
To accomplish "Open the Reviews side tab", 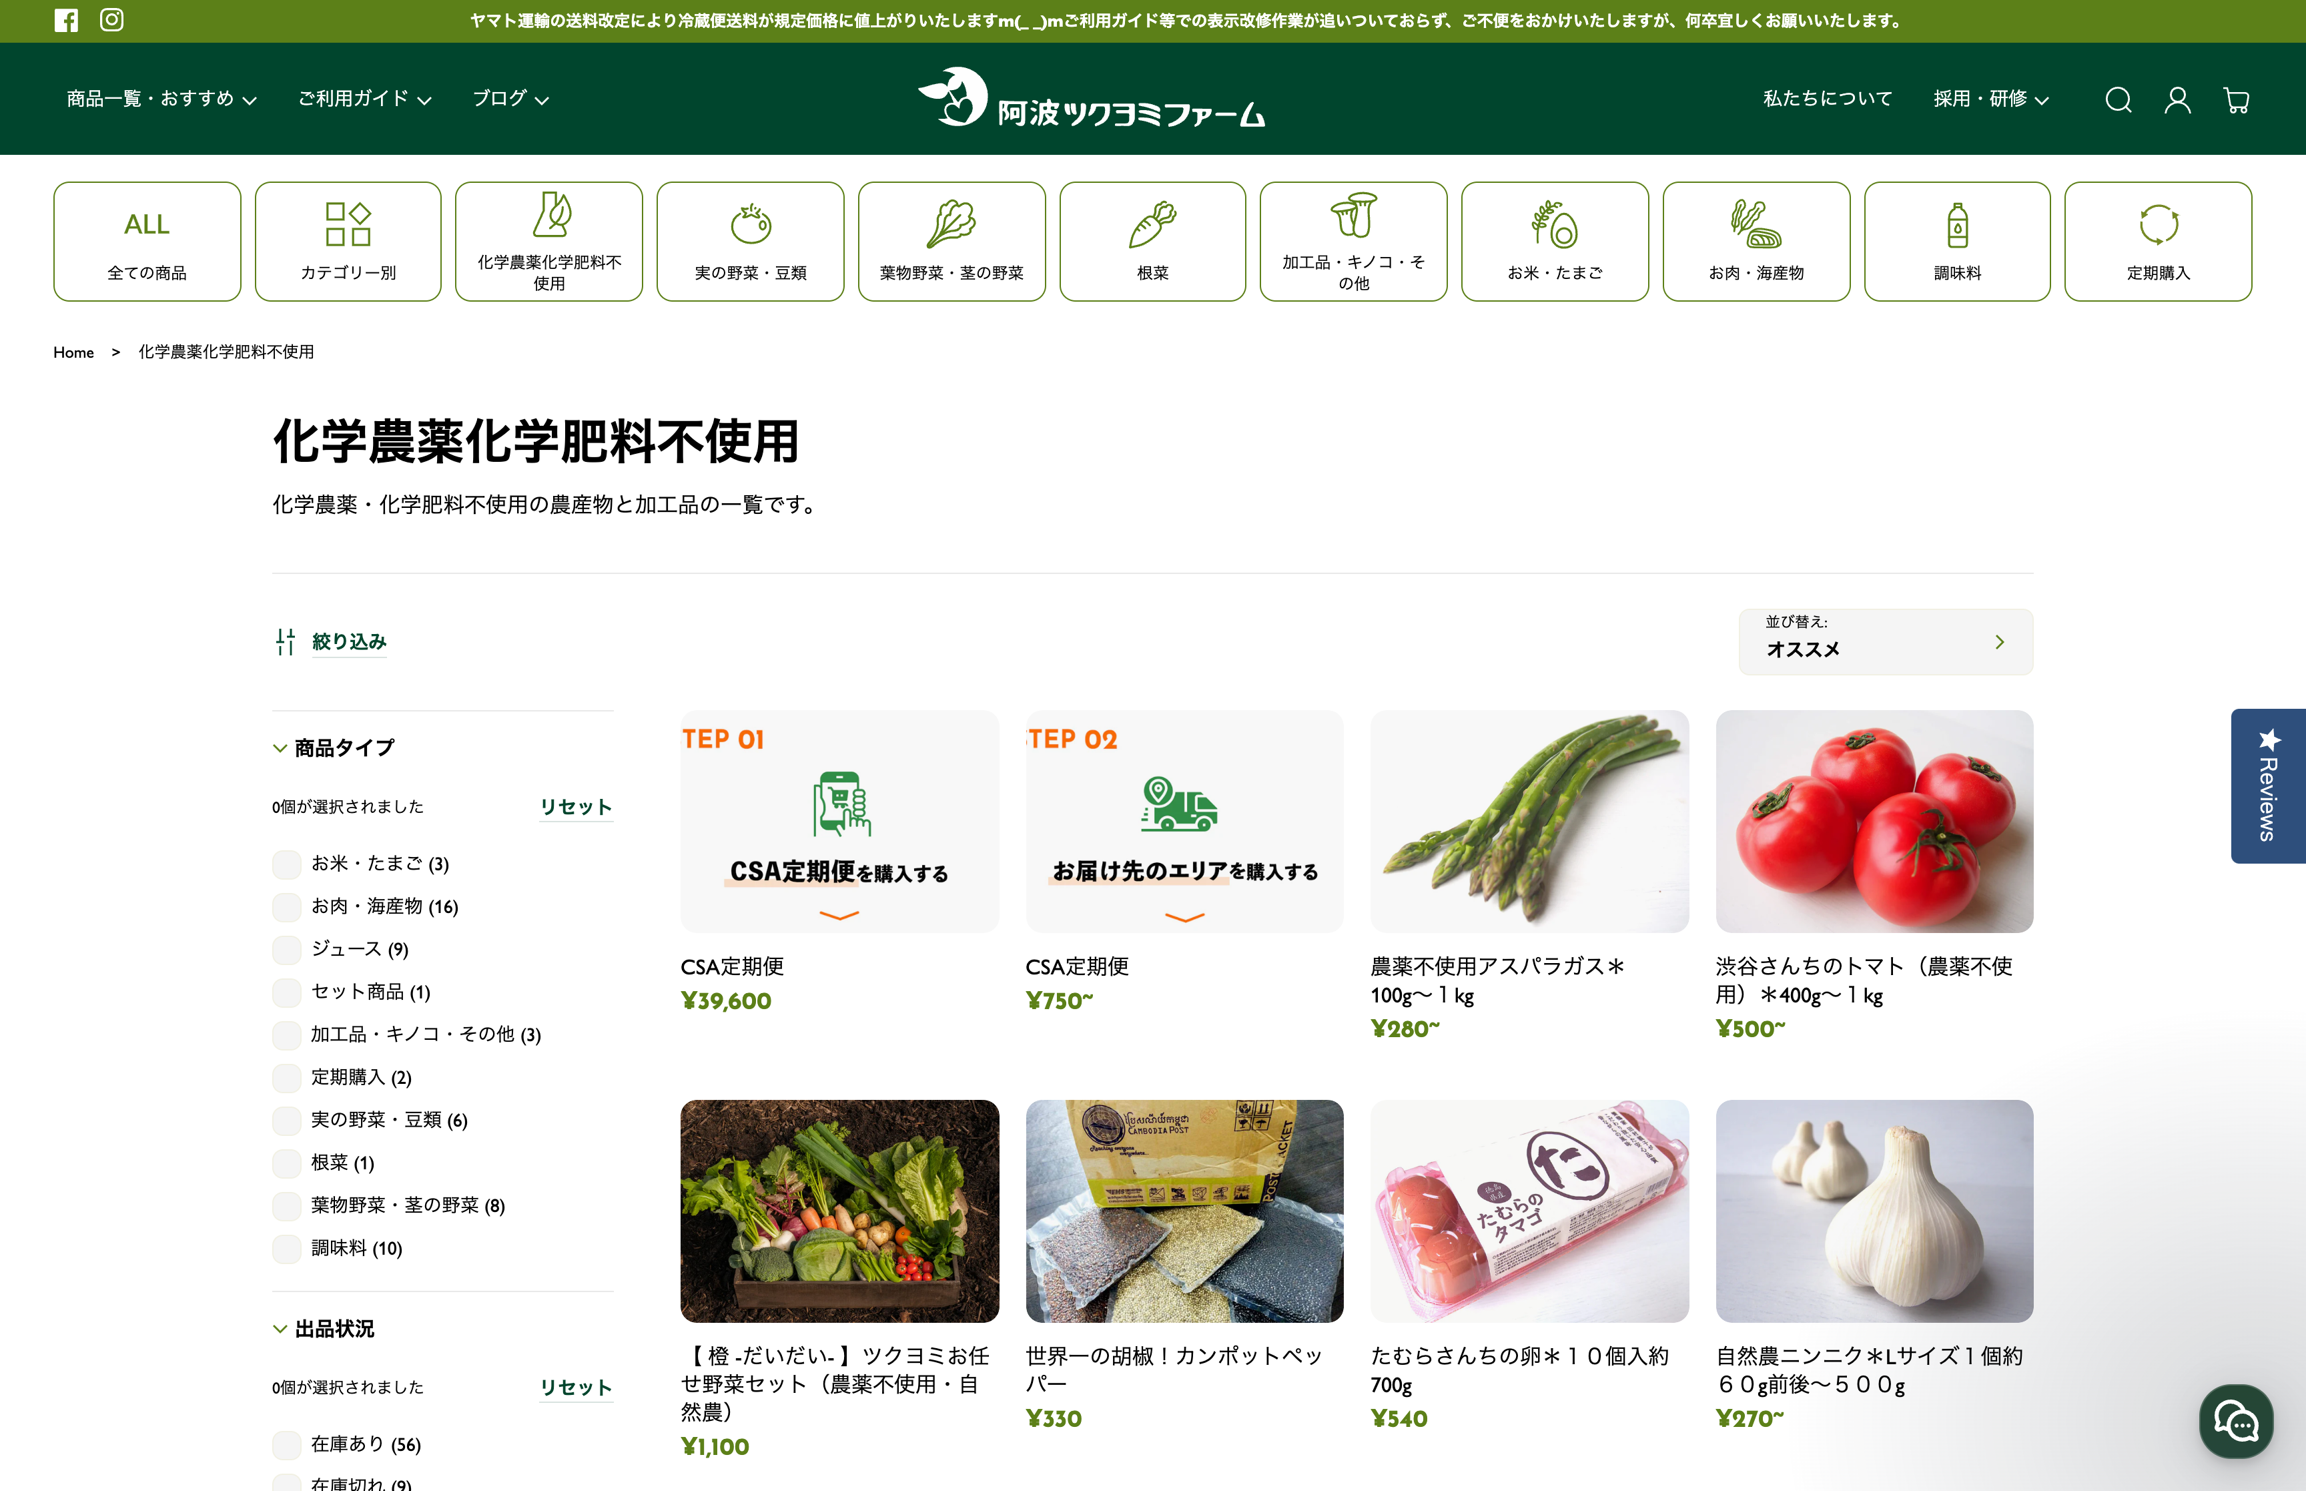I will click(2267, 786).
